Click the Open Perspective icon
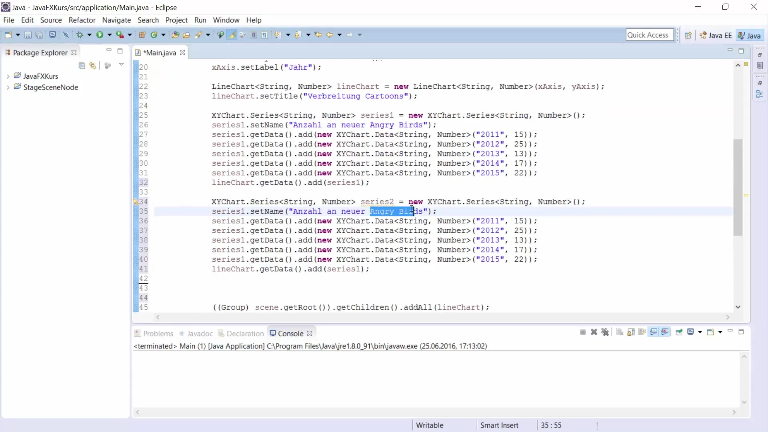 688,35
